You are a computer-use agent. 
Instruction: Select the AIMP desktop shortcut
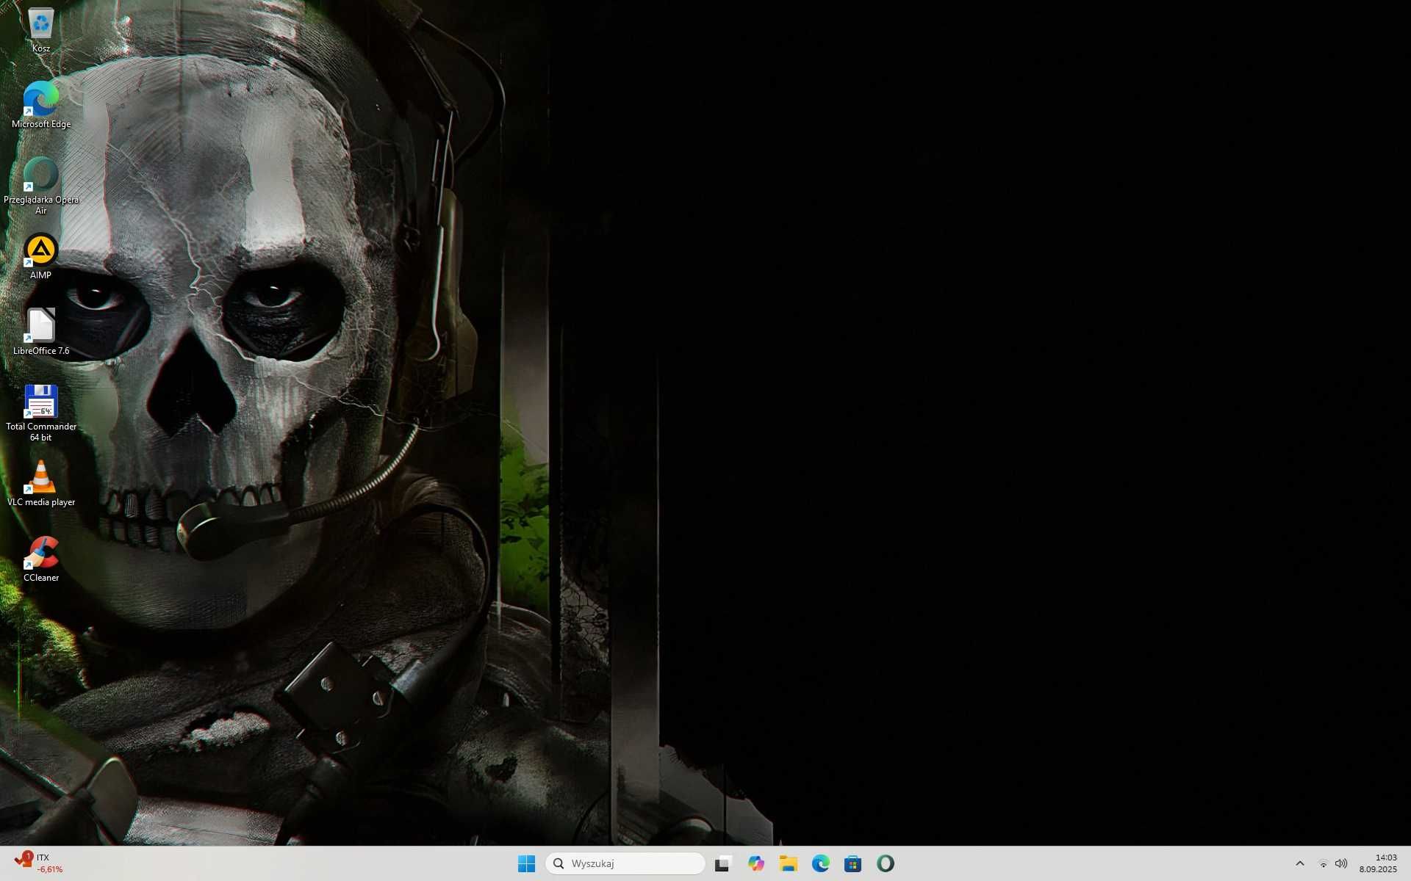point(41,257)
